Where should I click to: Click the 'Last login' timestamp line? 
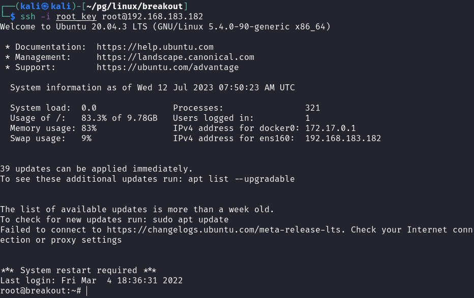pyautogui.click(x=92, y=281)
